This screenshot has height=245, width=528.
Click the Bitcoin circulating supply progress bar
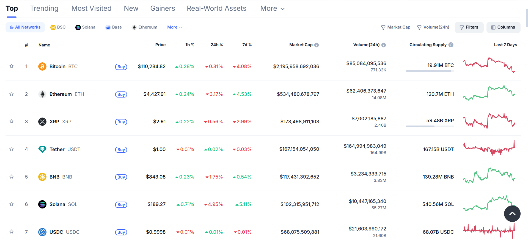coord(430,71)
